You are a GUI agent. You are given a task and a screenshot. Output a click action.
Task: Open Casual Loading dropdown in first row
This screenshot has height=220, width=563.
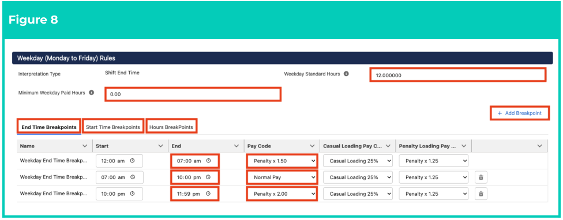click(358, 161)
